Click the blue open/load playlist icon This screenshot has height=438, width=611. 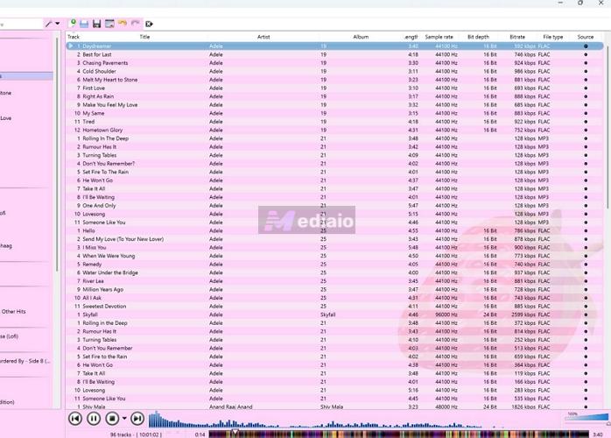[84, 23]
